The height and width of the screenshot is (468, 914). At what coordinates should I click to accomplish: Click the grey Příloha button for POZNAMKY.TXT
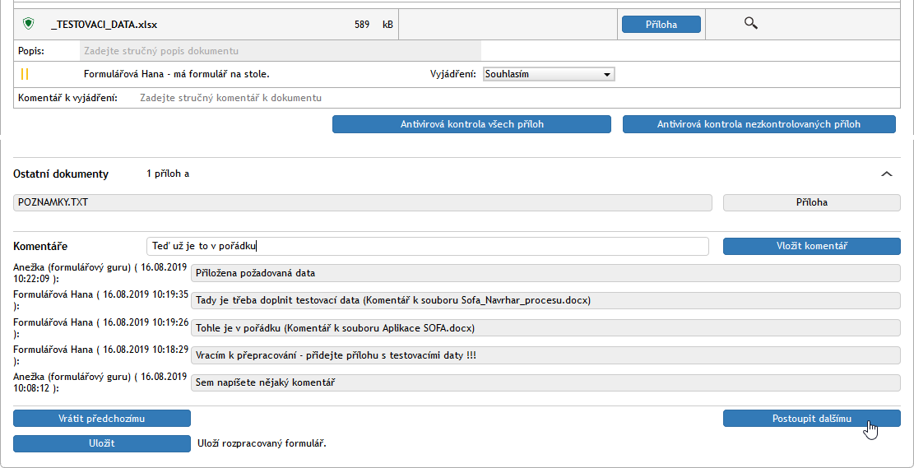tap(811, 202)
